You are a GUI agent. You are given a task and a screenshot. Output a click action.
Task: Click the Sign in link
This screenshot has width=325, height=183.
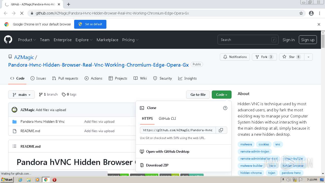[289, 40]
